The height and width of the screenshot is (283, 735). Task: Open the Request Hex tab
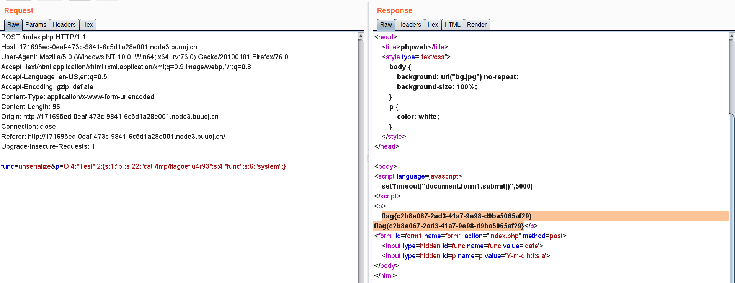88,25
